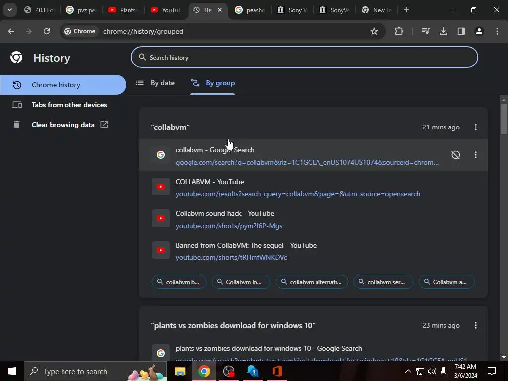Open the notification center icon

(492, 371)
